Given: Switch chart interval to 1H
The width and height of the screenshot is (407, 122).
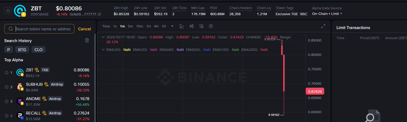Looking at the screenshot, I should tap(149, 26).
